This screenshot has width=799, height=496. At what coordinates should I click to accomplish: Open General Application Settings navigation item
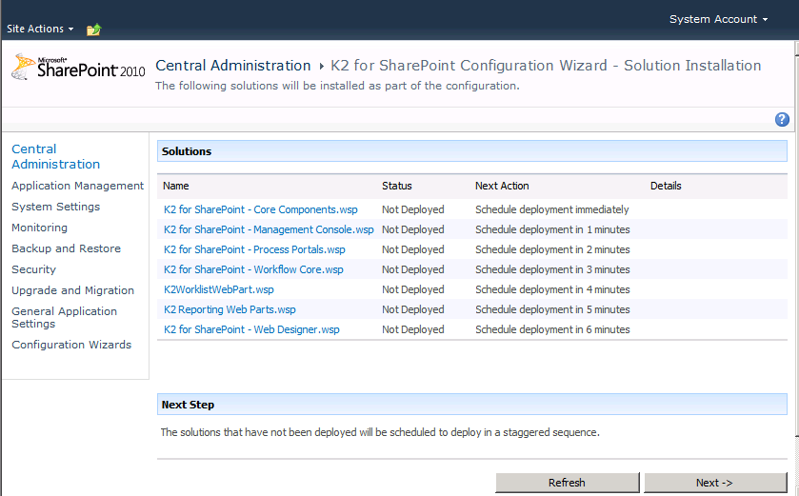click(x=64, y=317)
